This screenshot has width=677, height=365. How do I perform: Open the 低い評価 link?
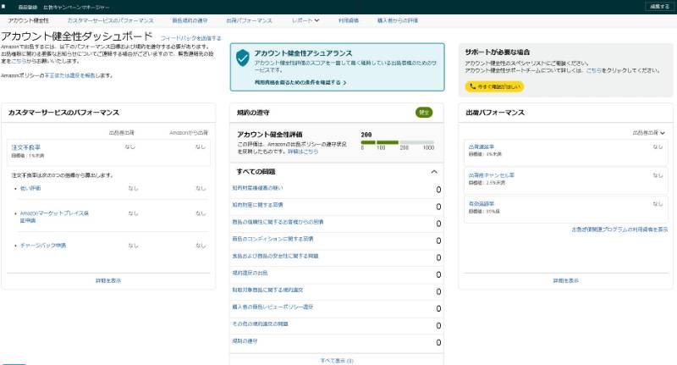pyautogui.click(x=30, y=188)
